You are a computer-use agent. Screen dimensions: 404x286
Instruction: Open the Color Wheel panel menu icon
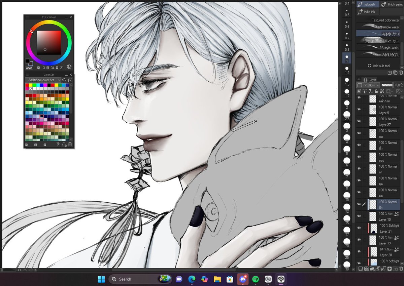coord(27,17)
